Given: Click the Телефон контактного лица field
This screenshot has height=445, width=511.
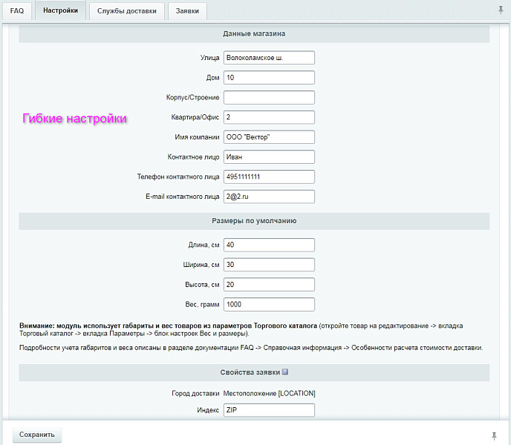Looking at the screenshot, I should coord(269,177).
